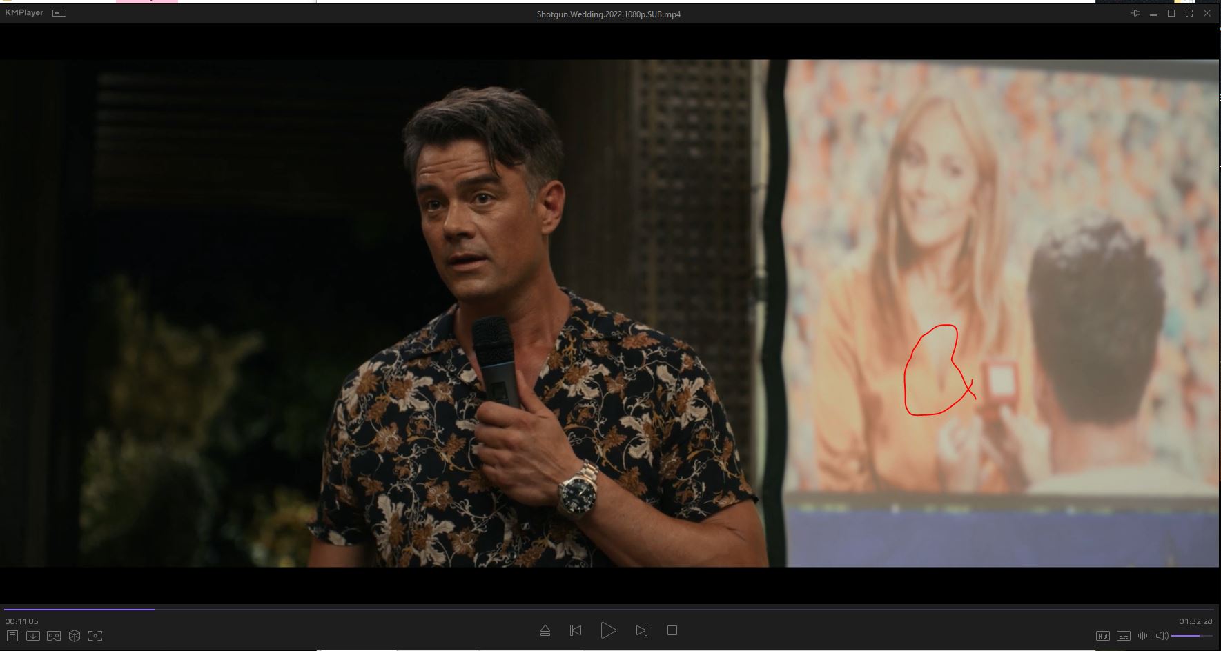Play the paused video

pyautogui.click(x=608, y=630)
